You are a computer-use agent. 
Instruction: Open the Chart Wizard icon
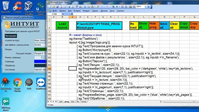pos(130,7)
